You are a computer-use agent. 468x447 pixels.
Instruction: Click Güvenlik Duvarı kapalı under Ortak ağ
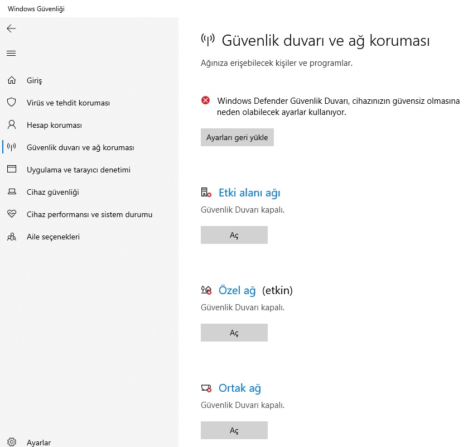point(242,405)
